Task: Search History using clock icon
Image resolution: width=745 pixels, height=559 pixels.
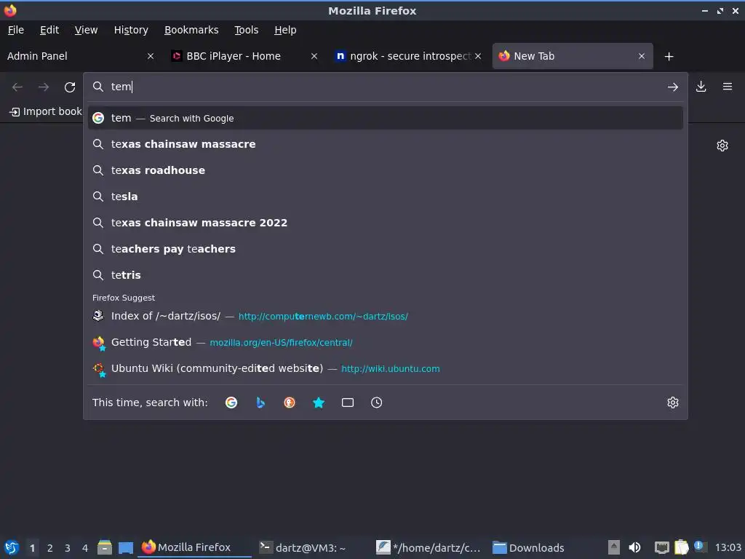Action: point(376,403)
